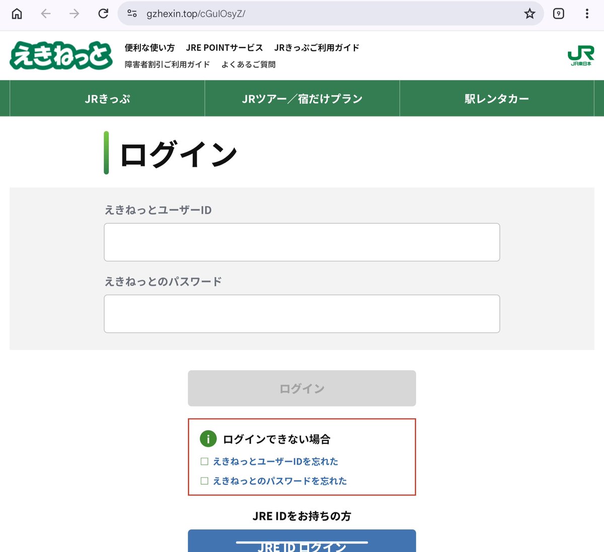Click the blue JRE IDログイン button

click(302, 541)
